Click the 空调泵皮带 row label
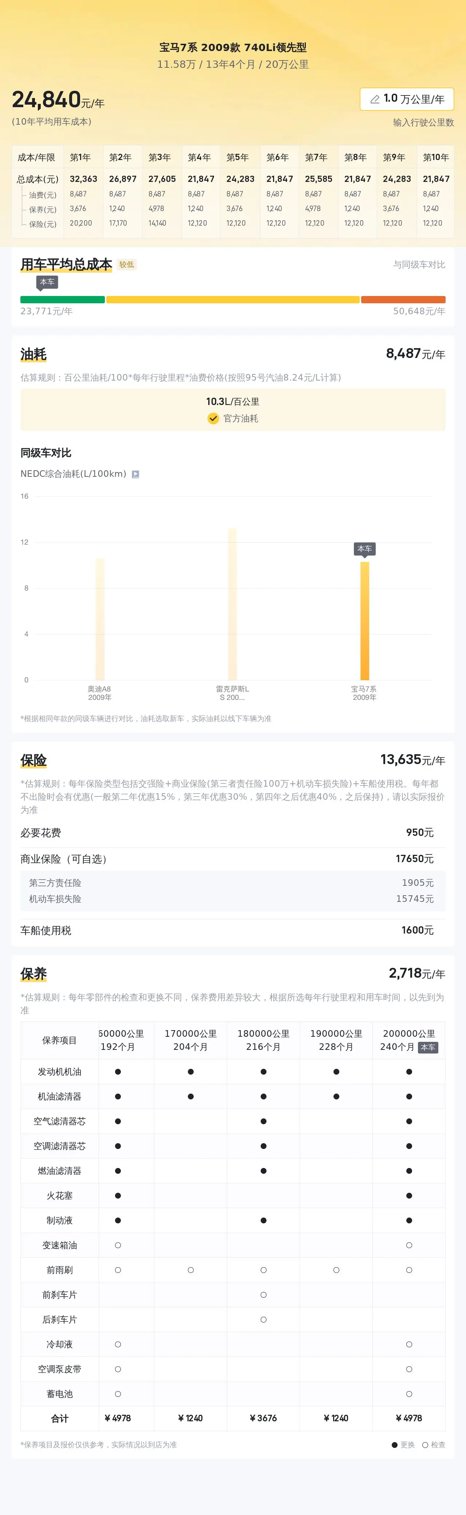 (59, 1369)
